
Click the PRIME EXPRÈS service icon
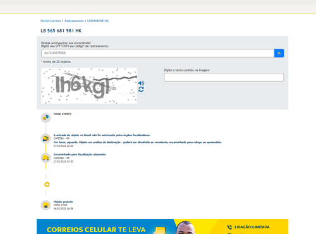click(46, 118)
